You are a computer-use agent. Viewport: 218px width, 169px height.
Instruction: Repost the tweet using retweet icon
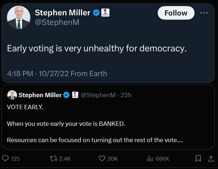point(53,158)
